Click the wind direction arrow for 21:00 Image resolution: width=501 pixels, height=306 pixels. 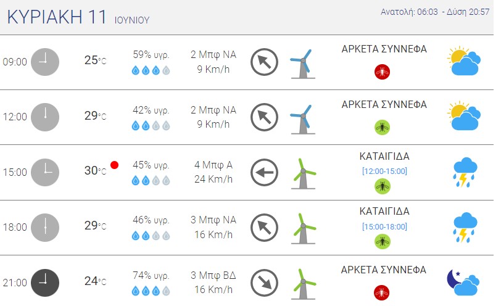pyautogui.click(x=264, y=283)
